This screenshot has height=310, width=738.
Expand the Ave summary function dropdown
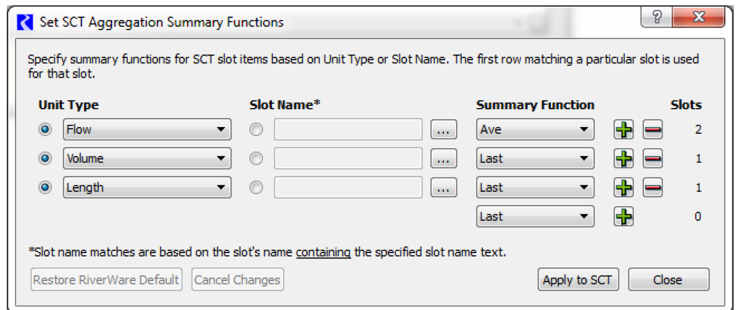point(535,130)
